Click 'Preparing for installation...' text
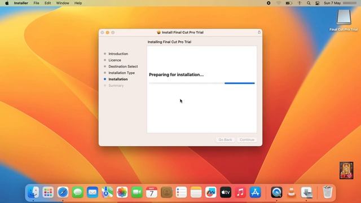The height and width of the screenshot is (203, 361). 177,74
